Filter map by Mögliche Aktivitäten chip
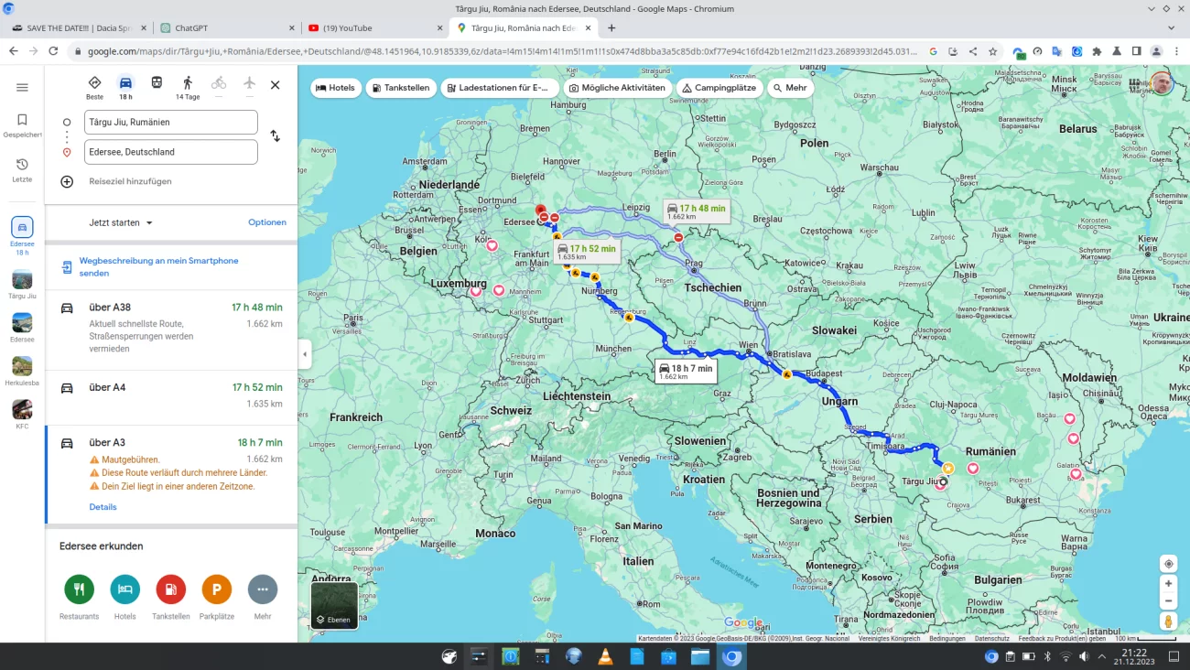1190x670 pixels. (x=616, y=88)
